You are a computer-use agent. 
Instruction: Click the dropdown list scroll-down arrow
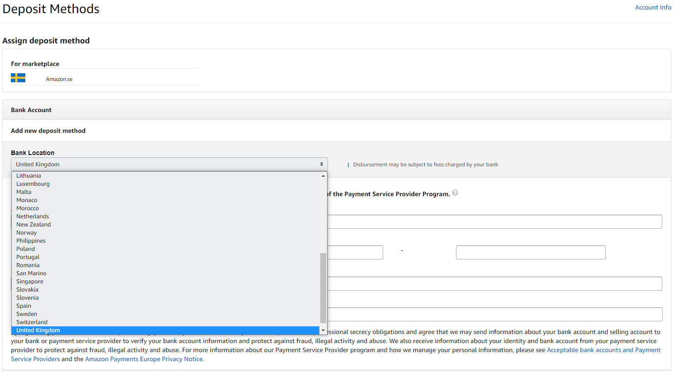323,331
